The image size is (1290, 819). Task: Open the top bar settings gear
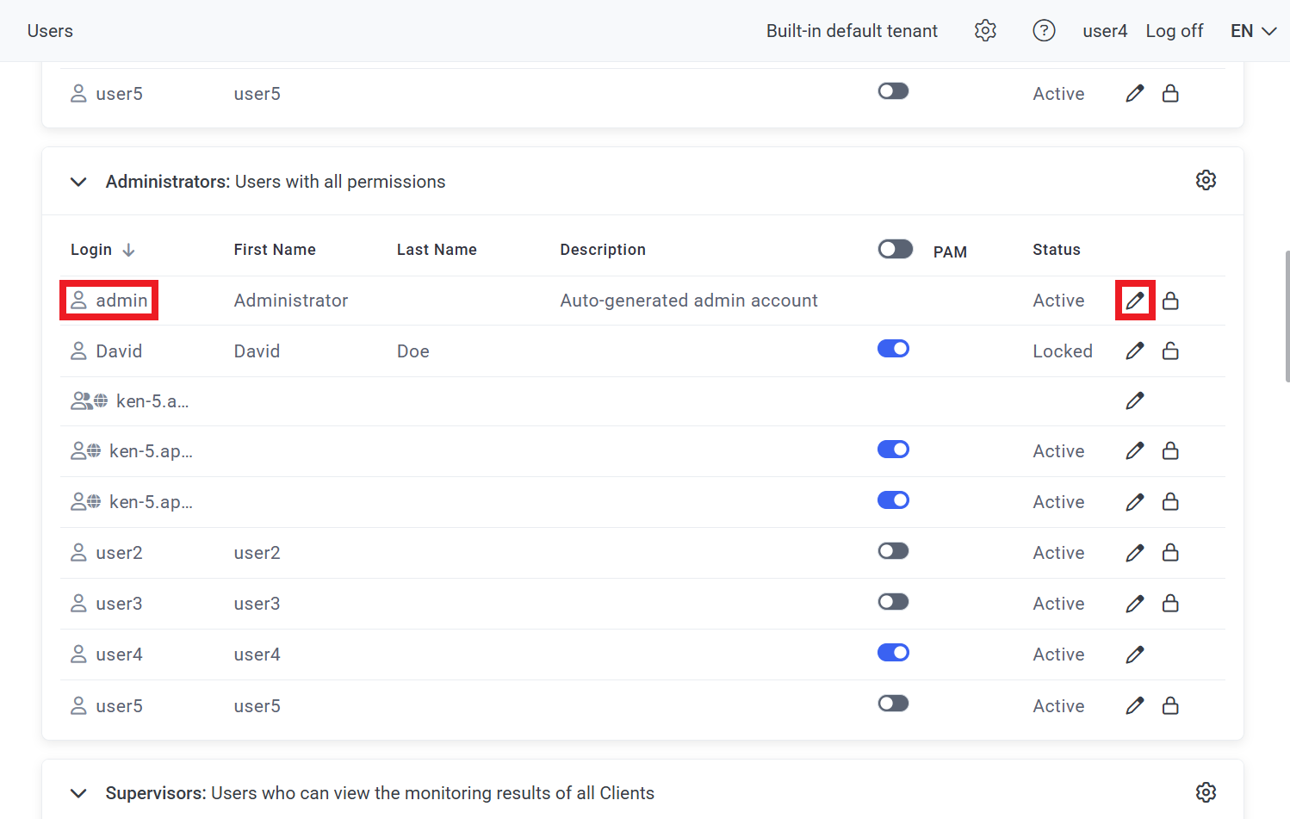[x=985, y=31]
